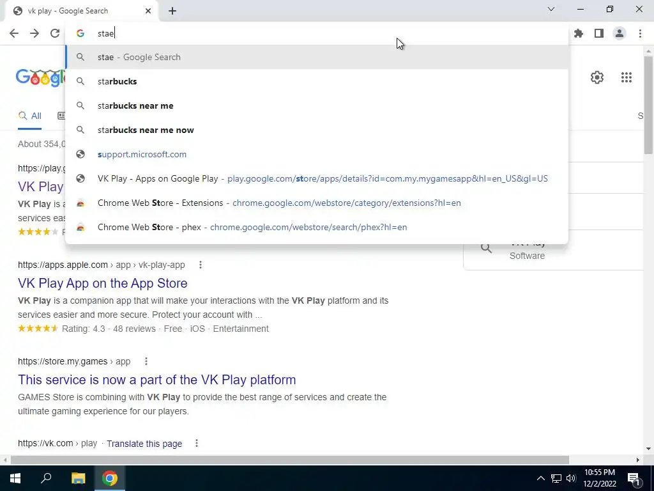This screenshot has height=491, width=654.
Task: Click the Chrome taskbar icon
Action: (110, 478)
